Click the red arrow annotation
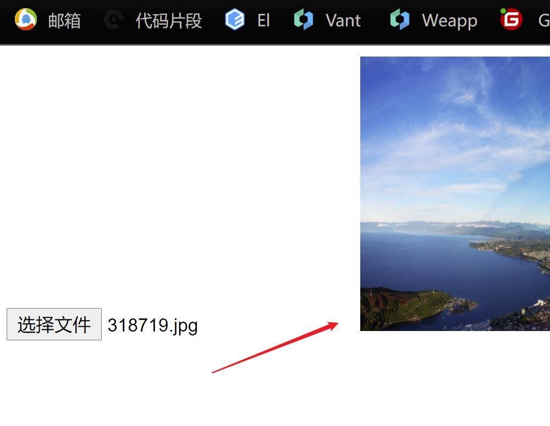This screenshot has height=426, width=550. [x=275, y=347]
